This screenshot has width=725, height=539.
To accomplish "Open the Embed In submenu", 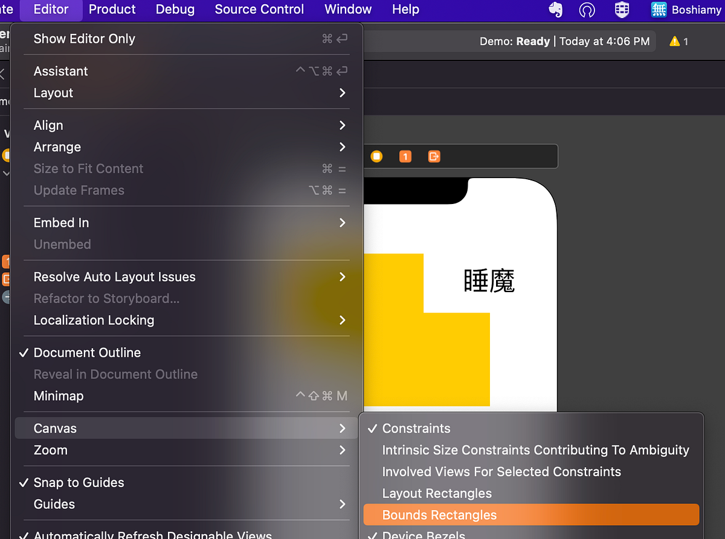I will point(61,222).
